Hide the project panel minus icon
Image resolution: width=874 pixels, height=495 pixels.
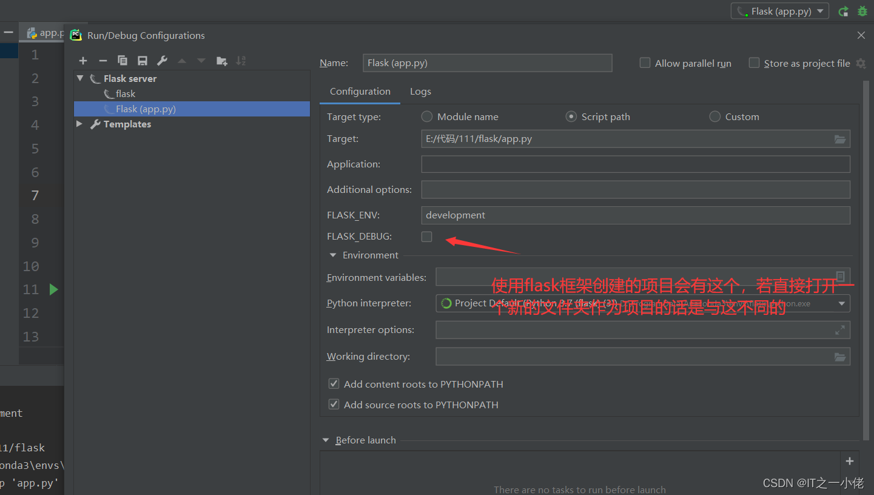click(x=8, y=32)
